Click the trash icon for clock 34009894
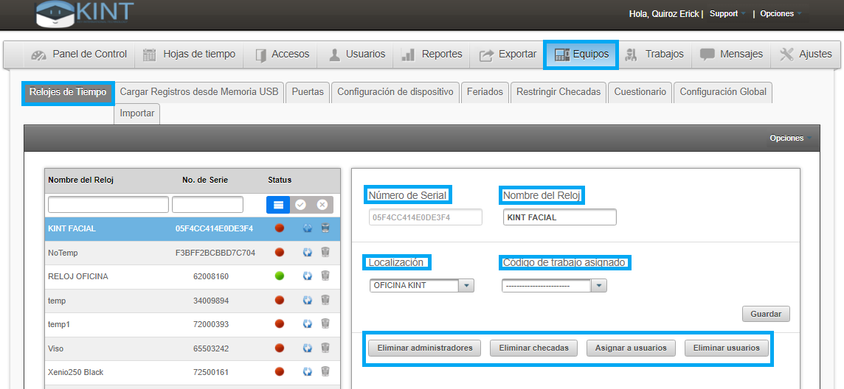This screenshot has height=389, width=844. [x=325, y=301]
